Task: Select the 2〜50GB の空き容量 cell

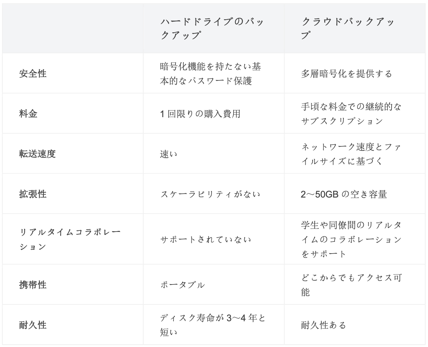Action: (344, 194)
